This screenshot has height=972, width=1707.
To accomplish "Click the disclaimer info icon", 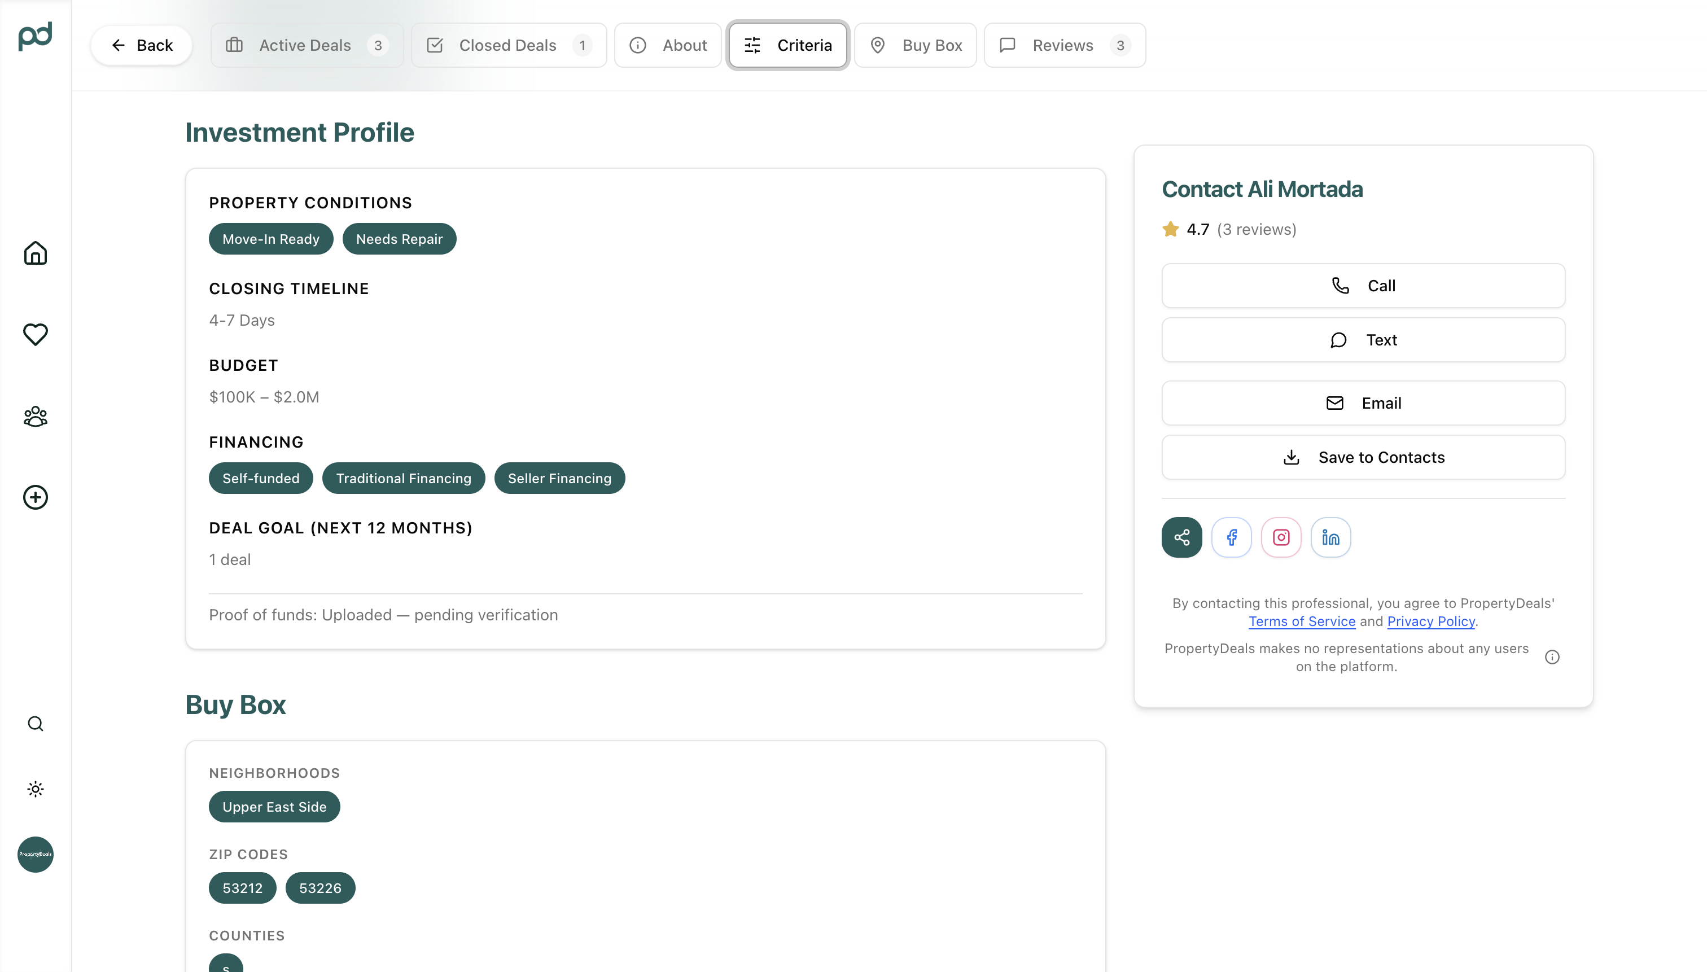I will (1552, 657).
